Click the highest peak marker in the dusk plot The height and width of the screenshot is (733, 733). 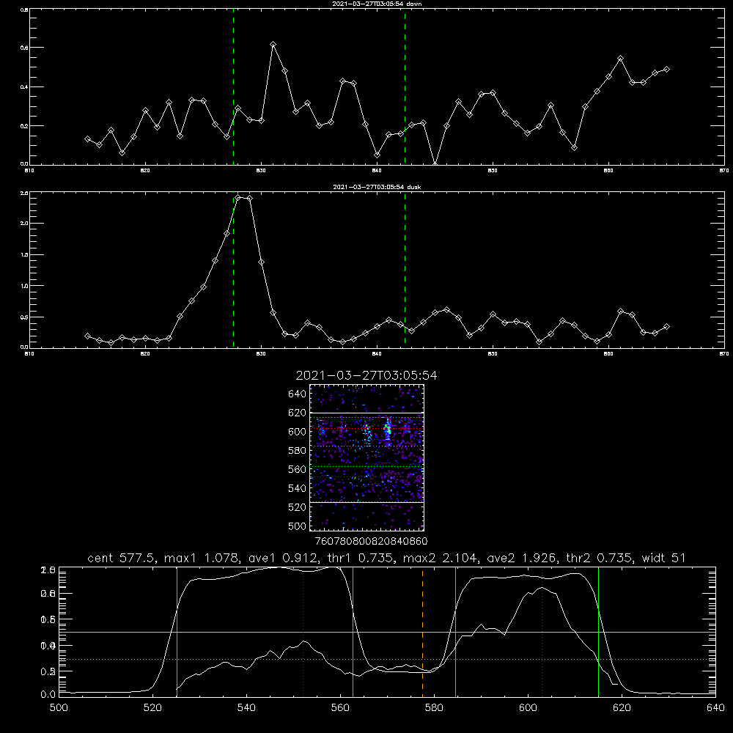point(238,198)
